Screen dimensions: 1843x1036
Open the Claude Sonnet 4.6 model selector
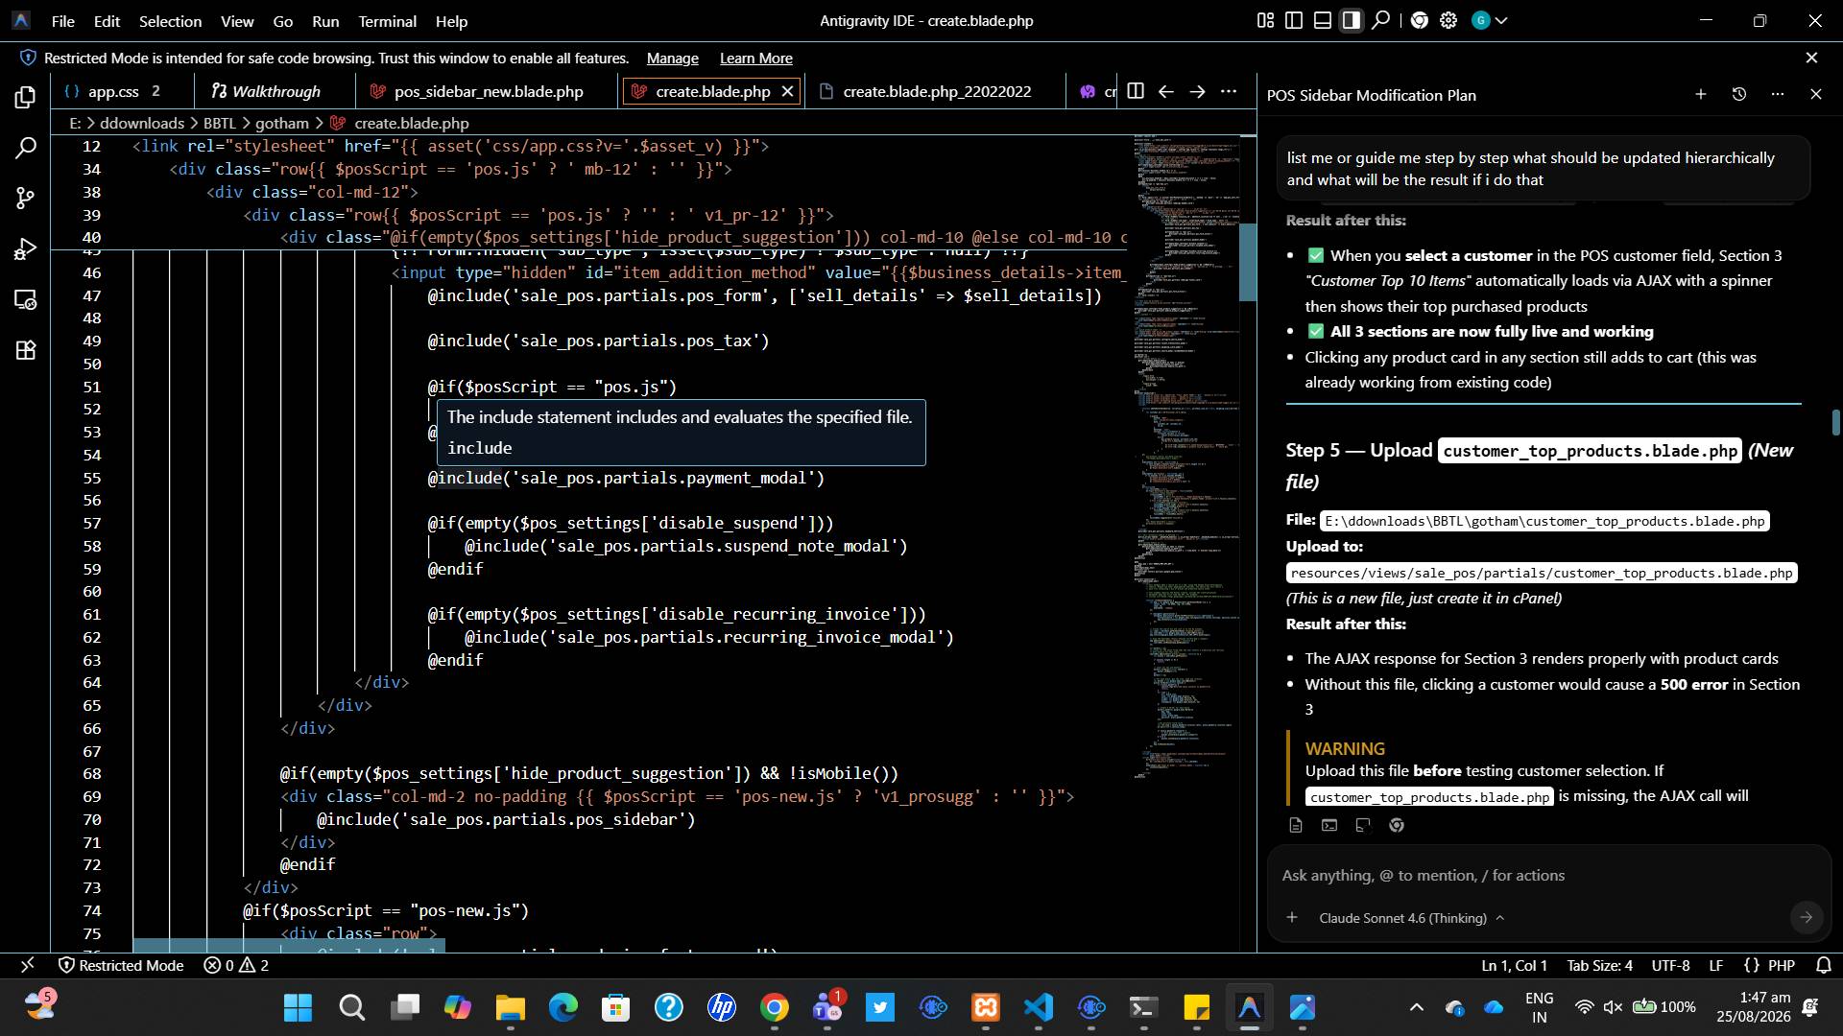[x=1411, y=918]
